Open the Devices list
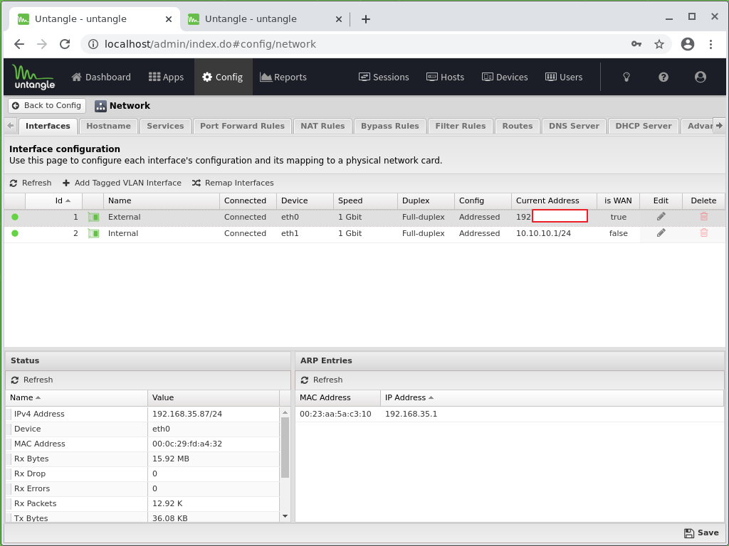The width and height of the screenshot is (729, 546). coord(505,77)
